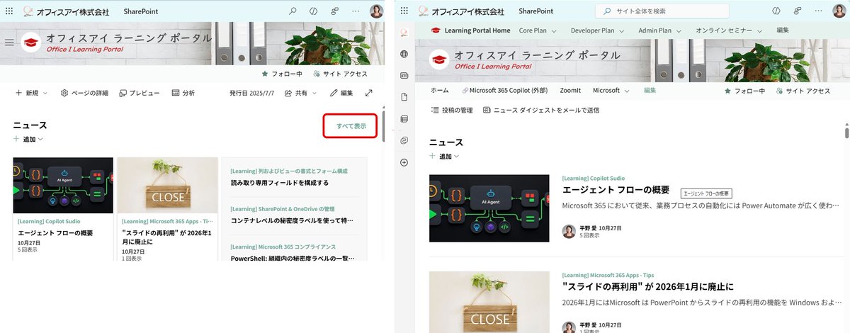The width and height of the screenshot is (850, 333).
Task: Open コンテナレベルの秘密度ラベル news item
Action: tap(292, 220)
